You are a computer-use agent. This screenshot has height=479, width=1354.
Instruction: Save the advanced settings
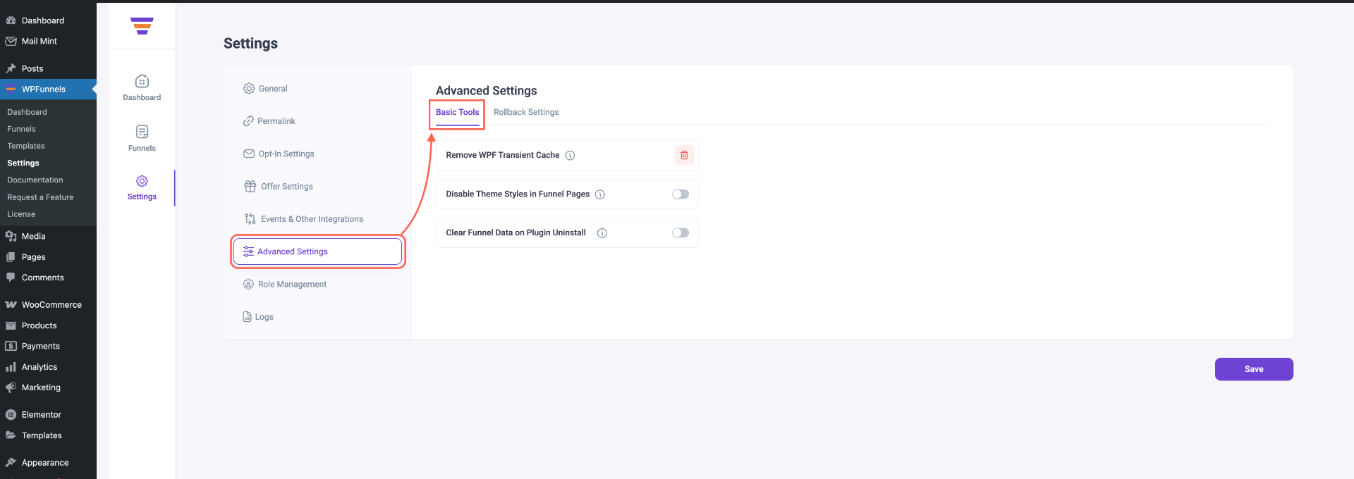coord(1254,369)
